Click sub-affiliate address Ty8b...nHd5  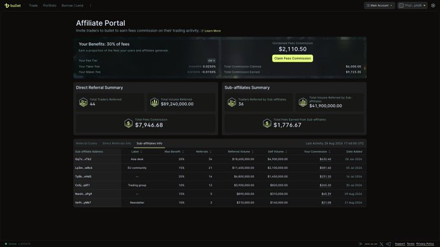click(x=83, y=177)
